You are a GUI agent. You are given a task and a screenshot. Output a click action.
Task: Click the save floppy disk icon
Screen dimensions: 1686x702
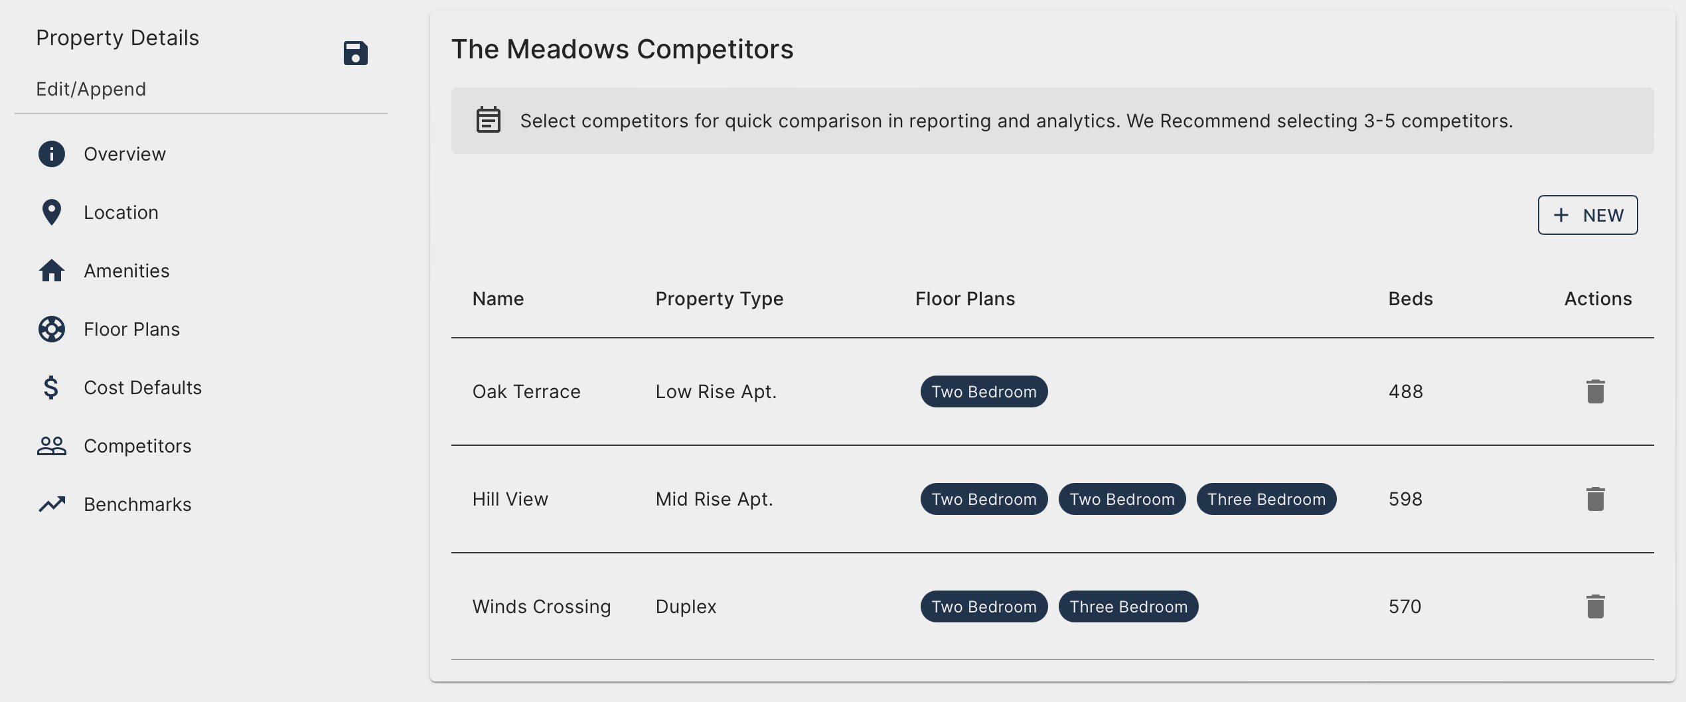(355, 53)
